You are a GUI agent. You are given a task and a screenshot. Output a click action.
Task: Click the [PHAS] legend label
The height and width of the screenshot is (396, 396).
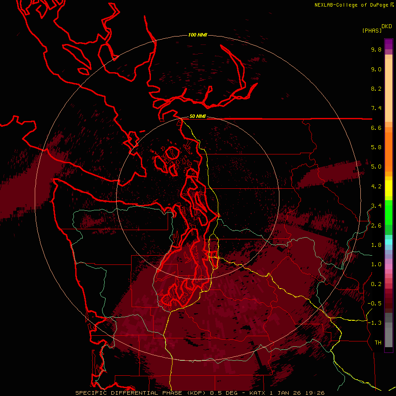[372, 31]
